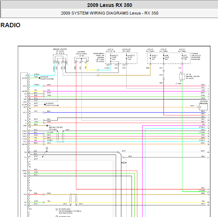218x217 pixels.
Task: Click the "IL" ground point label
Action: tap(49, 126)
